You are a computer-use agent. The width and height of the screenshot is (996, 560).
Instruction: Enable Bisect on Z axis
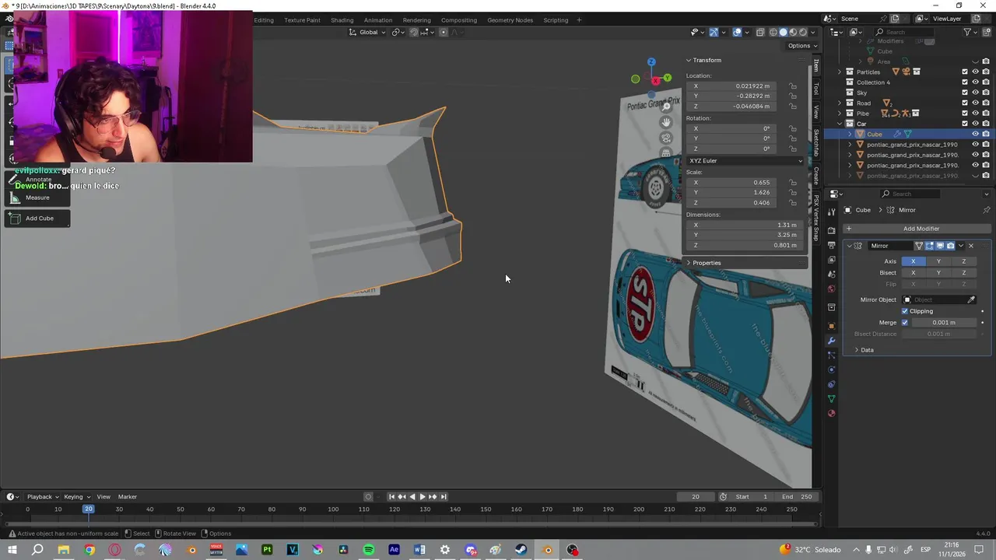(963, 273)
